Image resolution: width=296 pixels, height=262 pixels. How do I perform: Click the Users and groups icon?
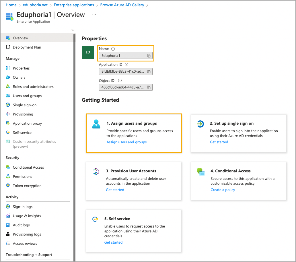click(x=8, y=96)
